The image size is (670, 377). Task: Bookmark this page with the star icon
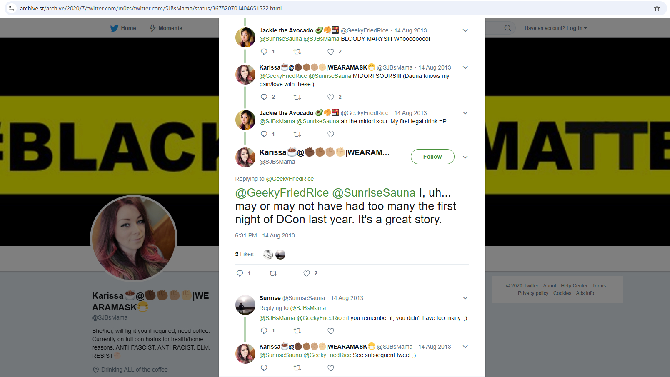point(657,8)
